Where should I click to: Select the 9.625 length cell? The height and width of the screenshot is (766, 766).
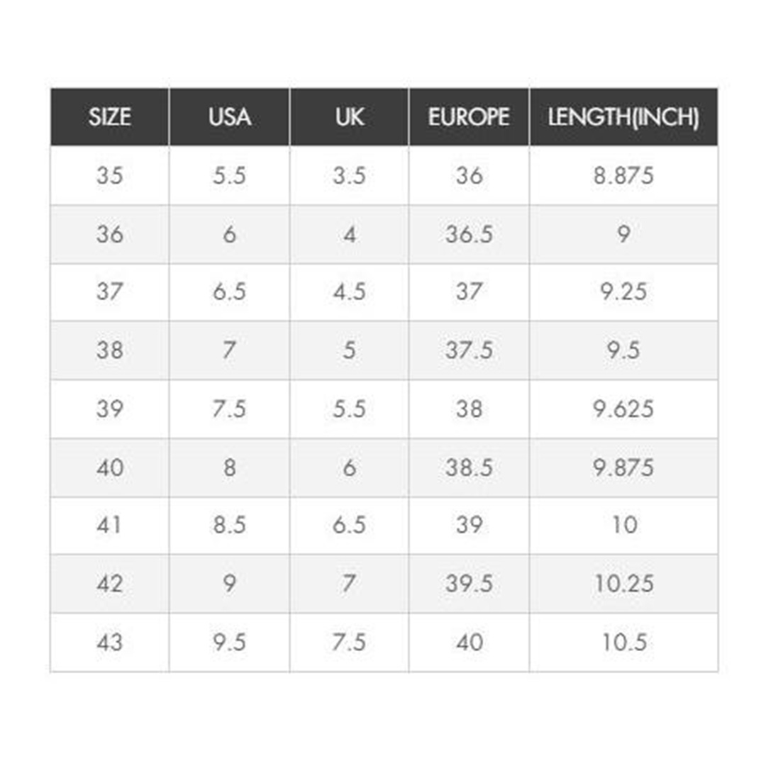tap(624, 409)
